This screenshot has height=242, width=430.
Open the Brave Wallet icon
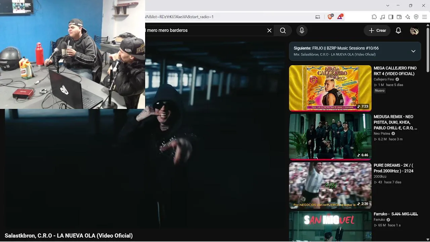(x=399, y=17)
